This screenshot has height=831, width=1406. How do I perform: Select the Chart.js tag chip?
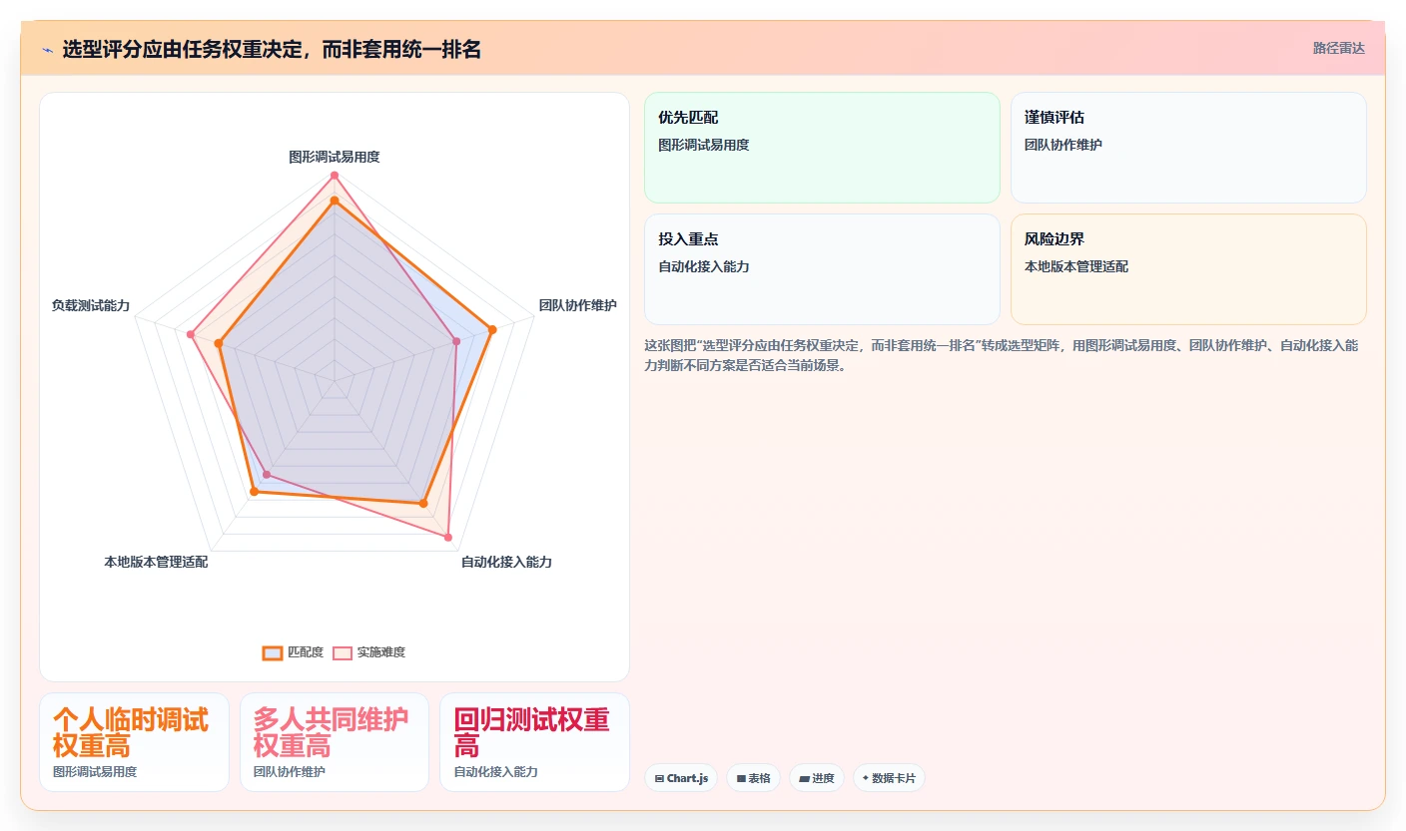681,778
